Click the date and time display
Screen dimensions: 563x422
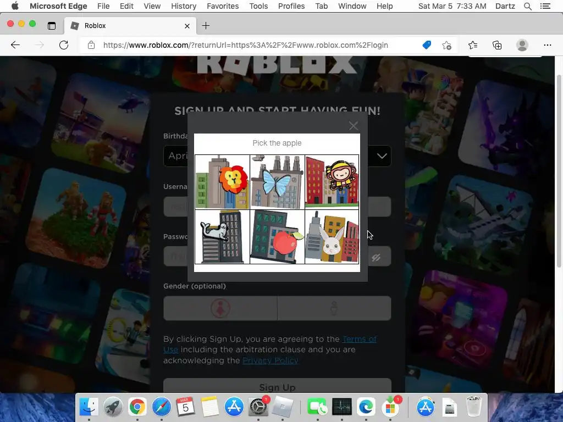[452, 6]
